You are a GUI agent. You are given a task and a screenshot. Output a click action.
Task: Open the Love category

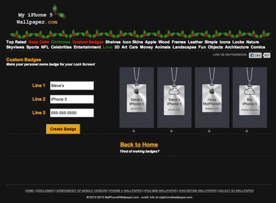(x=107, y=47)
